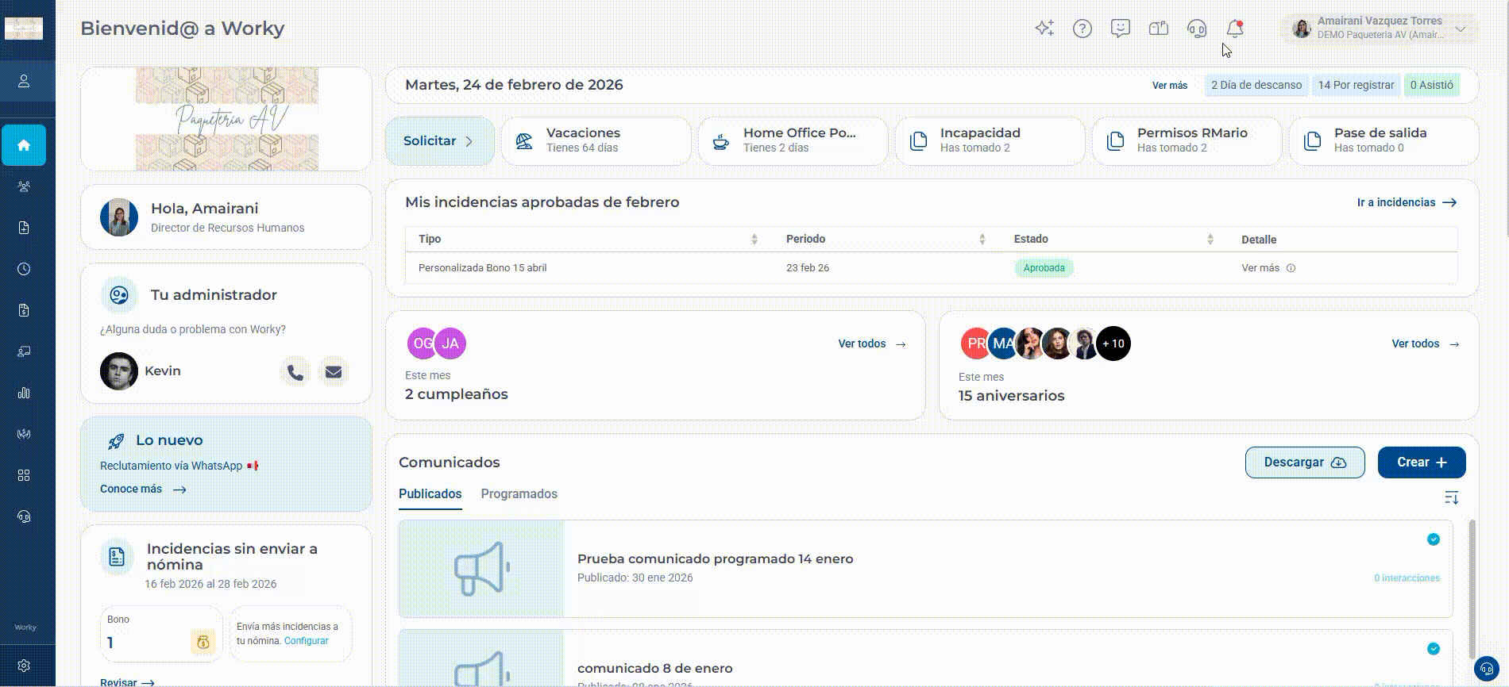Sort incidencias table by Estado
Screen dimensions: 1509x687
coord(1210,240)
